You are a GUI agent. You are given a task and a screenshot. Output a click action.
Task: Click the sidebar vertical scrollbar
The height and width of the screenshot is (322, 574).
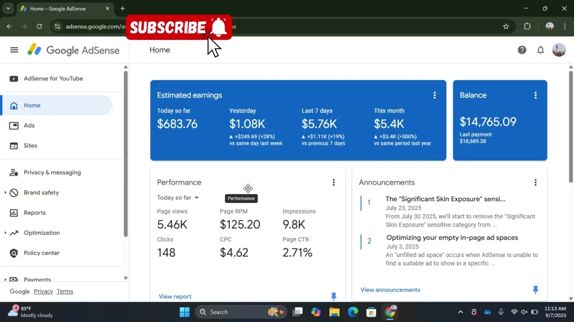126,154
